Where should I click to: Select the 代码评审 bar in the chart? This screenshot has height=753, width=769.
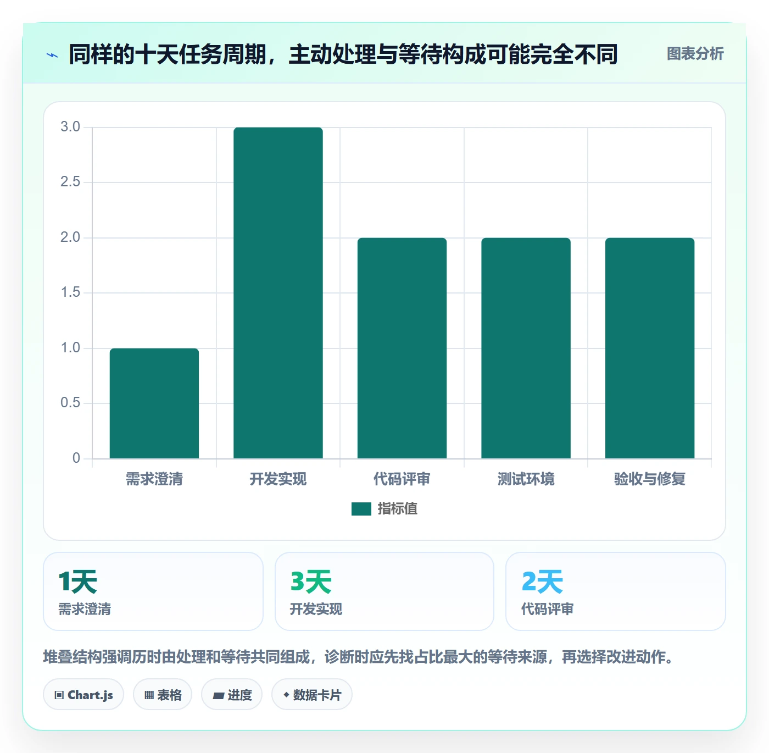point(402,348)
